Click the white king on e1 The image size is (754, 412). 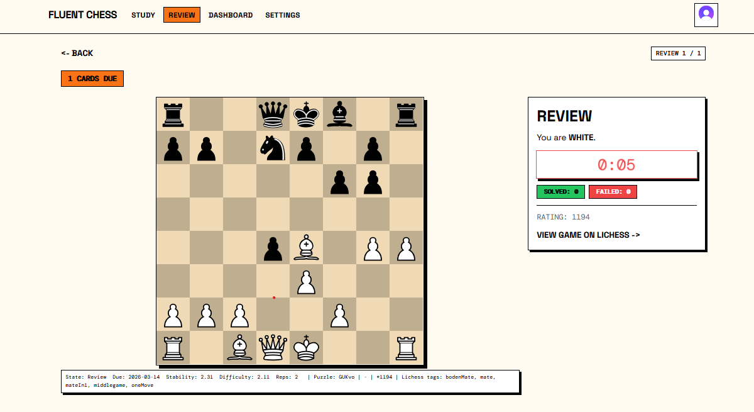pos(307,347)
